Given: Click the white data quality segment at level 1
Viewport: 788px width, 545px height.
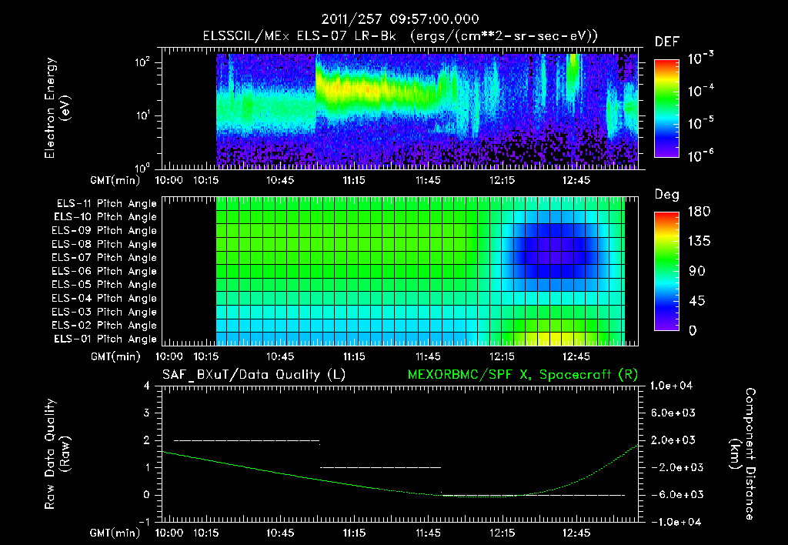Looking at the screenshot, I should (x=380, y=467).
